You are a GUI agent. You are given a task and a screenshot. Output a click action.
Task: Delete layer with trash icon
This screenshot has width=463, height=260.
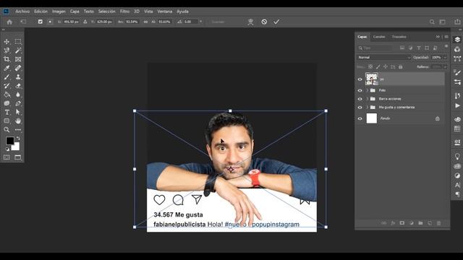click(x=439, y=223)
